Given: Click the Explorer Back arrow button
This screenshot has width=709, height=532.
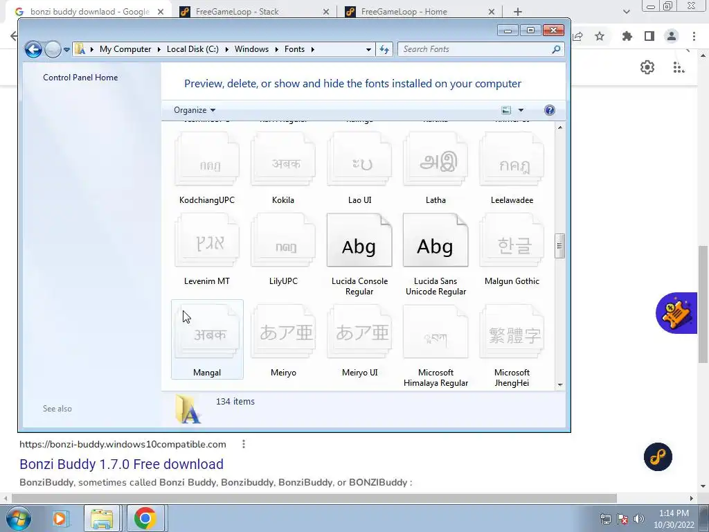Looking at the screenshot, I should click(x=33, y=49).
